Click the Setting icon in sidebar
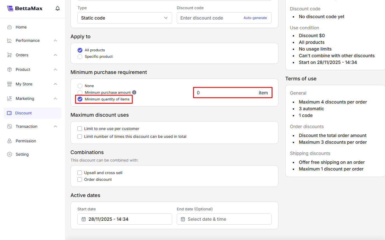Image resolution: width=385 pixels, height=240 pixels. click(x=10, y=154)
